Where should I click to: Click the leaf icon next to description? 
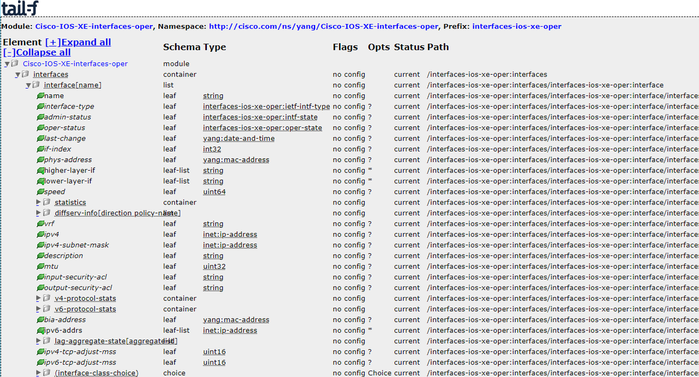pyautogui.click(x=40, y=256)
